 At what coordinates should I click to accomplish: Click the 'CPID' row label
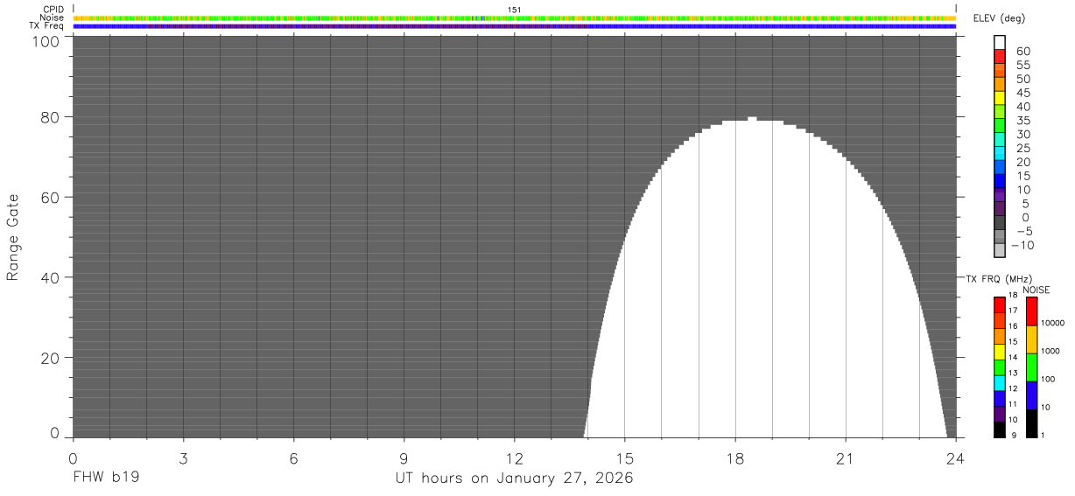click(x=54, y=10)
